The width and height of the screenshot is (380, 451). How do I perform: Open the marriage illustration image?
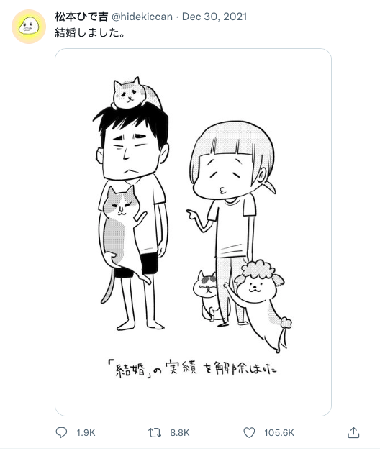pos(193,232)
